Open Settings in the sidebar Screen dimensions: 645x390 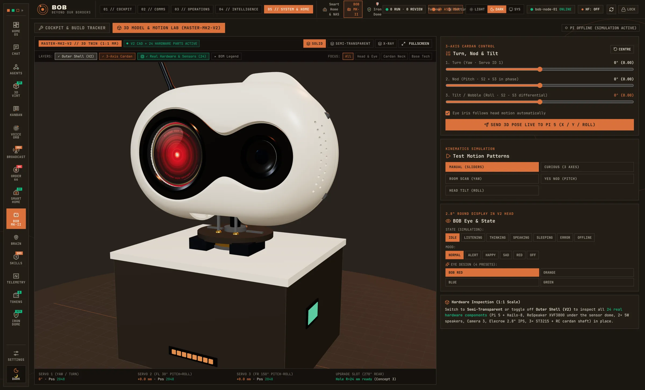[x=16, y=356]
